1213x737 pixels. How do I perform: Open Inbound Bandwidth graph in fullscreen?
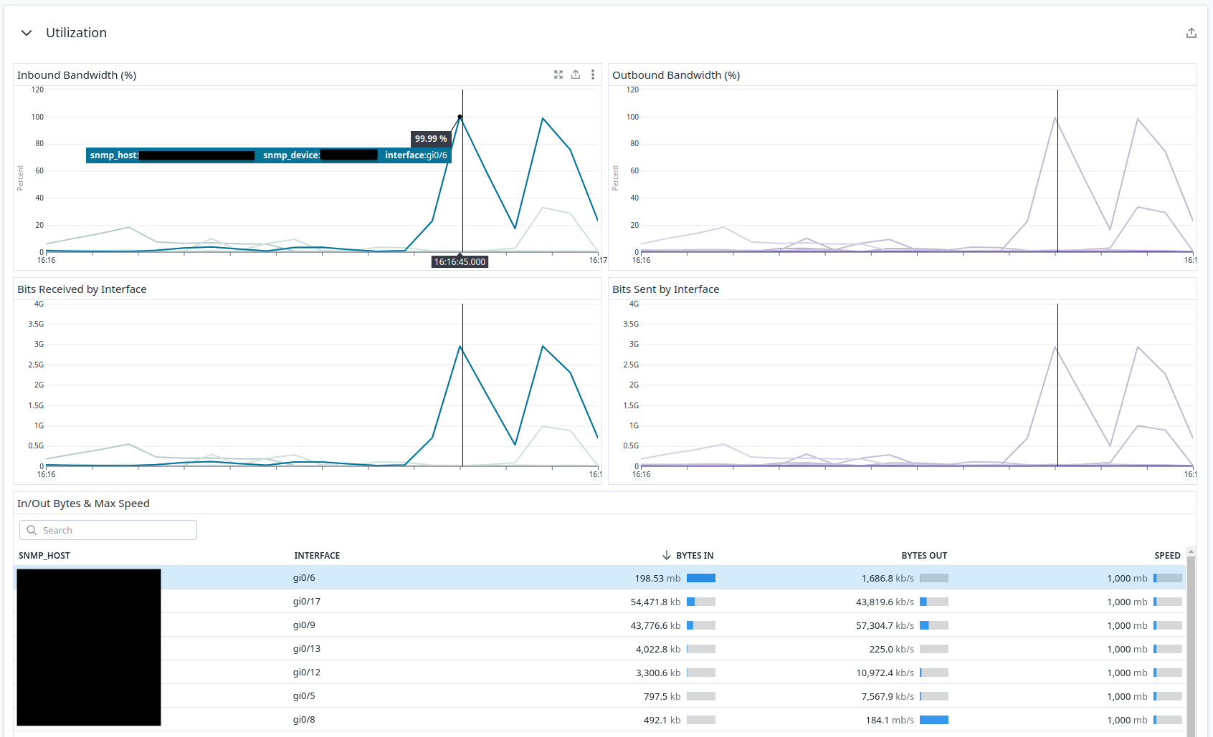click(558, 74)
